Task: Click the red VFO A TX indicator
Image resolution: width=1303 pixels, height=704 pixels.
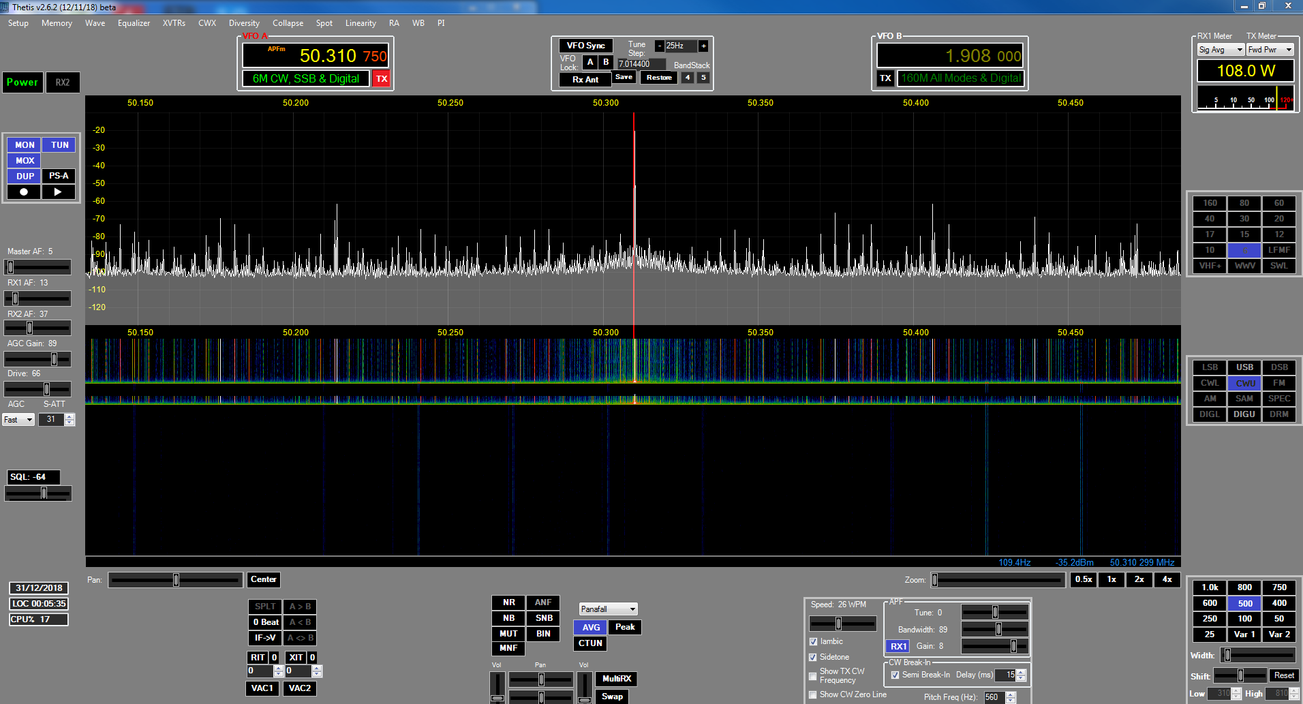Action: [x=382, y=79]
